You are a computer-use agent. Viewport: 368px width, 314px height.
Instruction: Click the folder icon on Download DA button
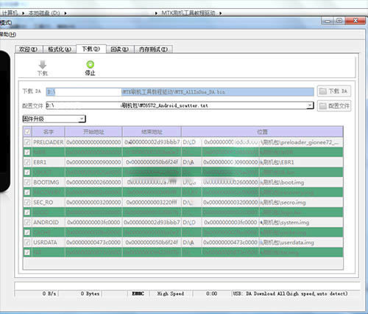coord(323,91)
